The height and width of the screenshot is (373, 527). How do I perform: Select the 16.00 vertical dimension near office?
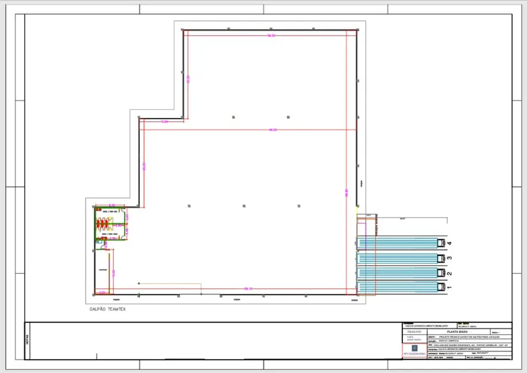114,273
